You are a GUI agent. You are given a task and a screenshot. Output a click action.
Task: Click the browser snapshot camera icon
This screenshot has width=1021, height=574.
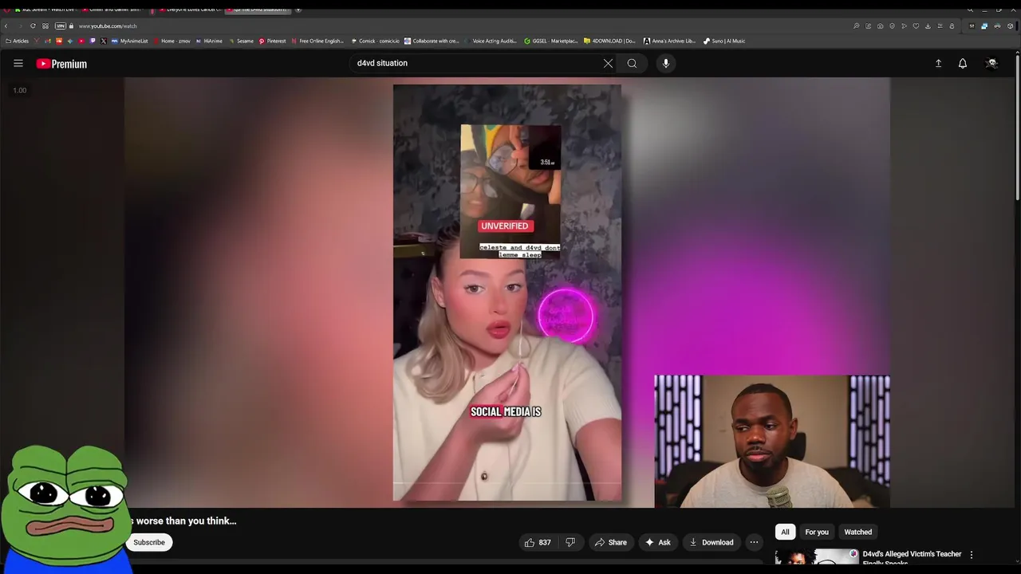[x=881, y=26]
